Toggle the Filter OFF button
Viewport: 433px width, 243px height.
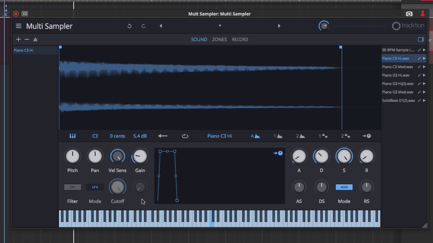click(x=72, y=187)
